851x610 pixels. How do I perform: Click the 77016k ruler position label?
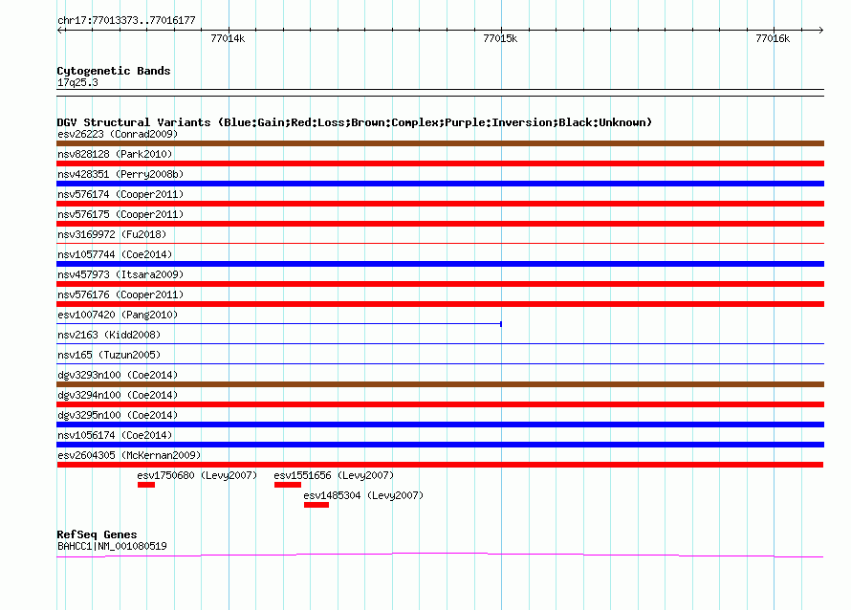(x=772, y=39)
